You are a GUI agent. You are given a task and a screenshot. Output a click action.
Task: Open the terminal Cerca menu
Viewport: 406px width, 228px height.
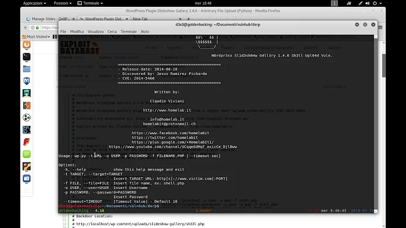(x=112, y=32)
